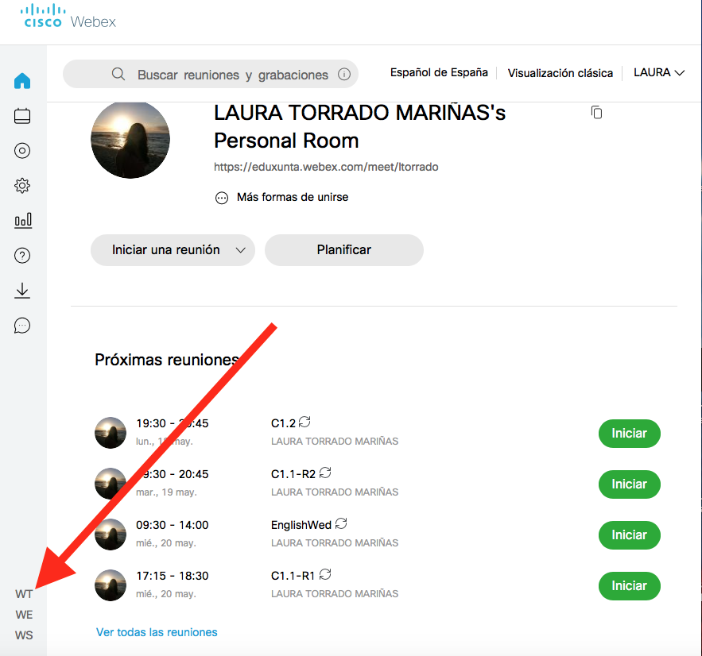Open the LAURA user menu dropdown
This screenshot has height=656, width=702.
pos(658,73)
